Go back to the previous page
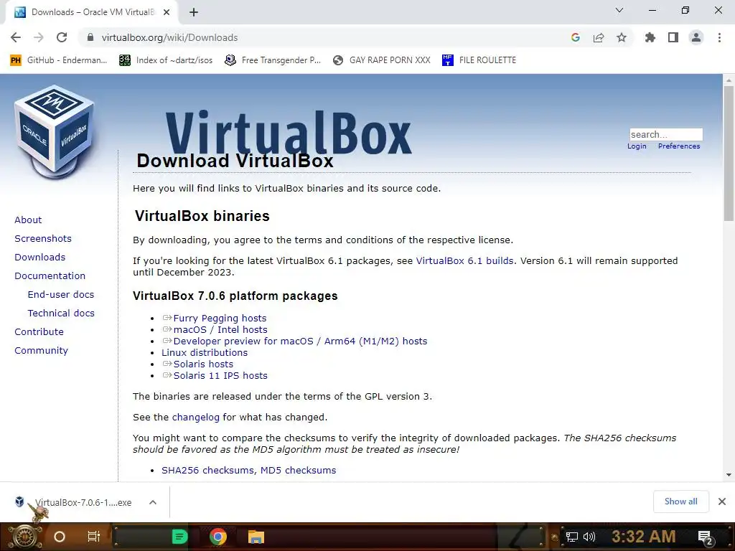The image size is (735, 551). coord(16,37)
